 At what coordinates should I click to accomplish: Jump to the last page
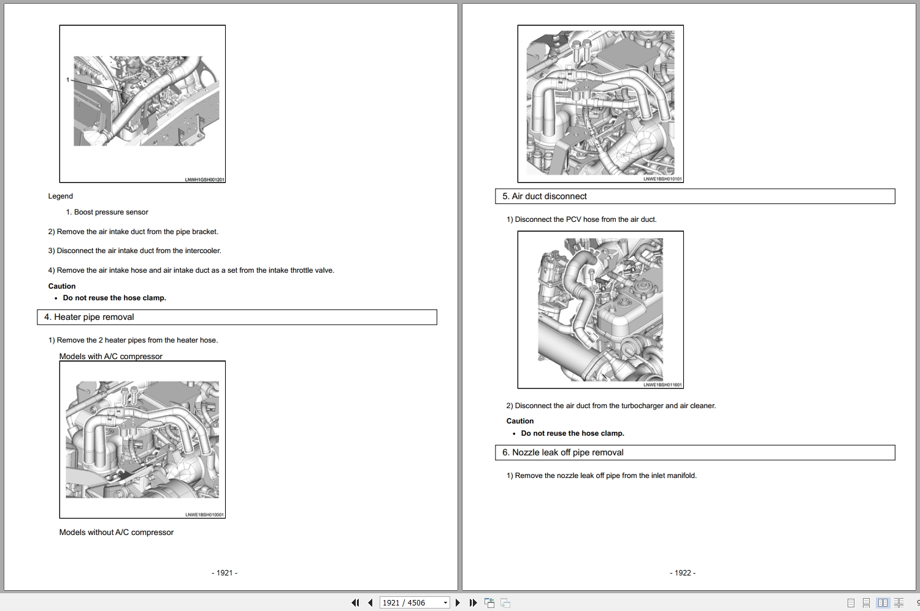click(x=473, y=603)
